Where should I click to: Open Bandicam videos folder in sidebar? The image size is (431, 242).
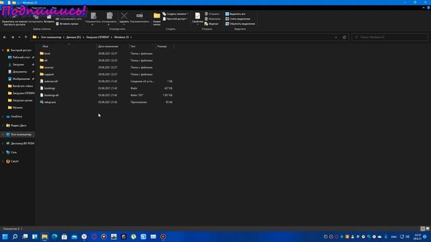tap(20, 86)
